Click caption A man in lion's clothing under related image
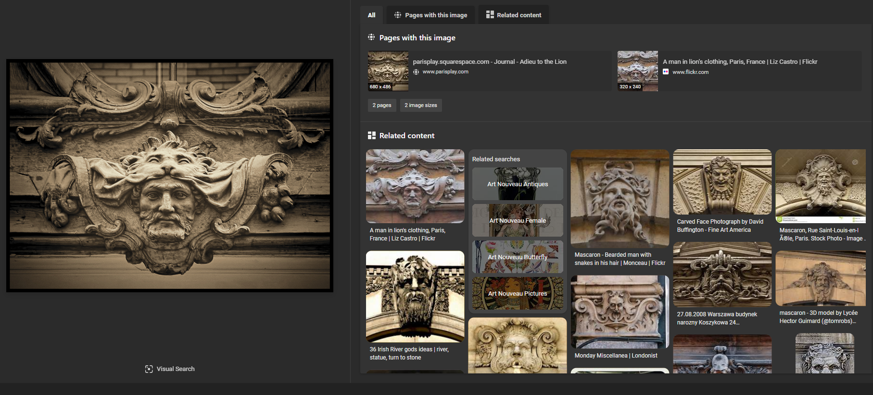 (x=407, y=234)
